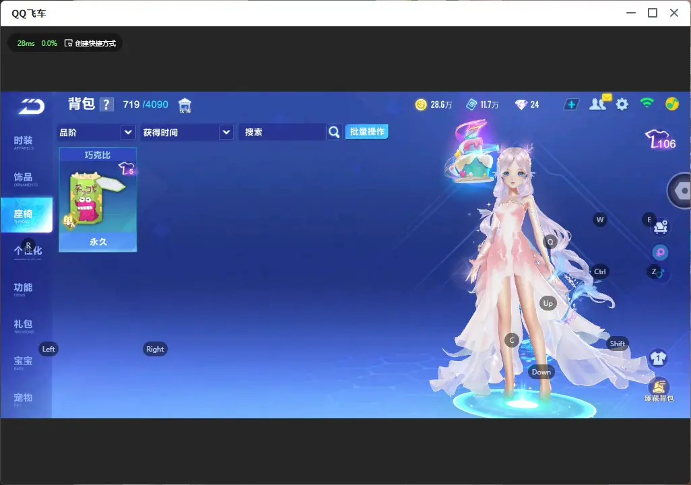691x485 pixels.
Task: Select the 座椅 seats tab
Action: (x=26, y=215)
